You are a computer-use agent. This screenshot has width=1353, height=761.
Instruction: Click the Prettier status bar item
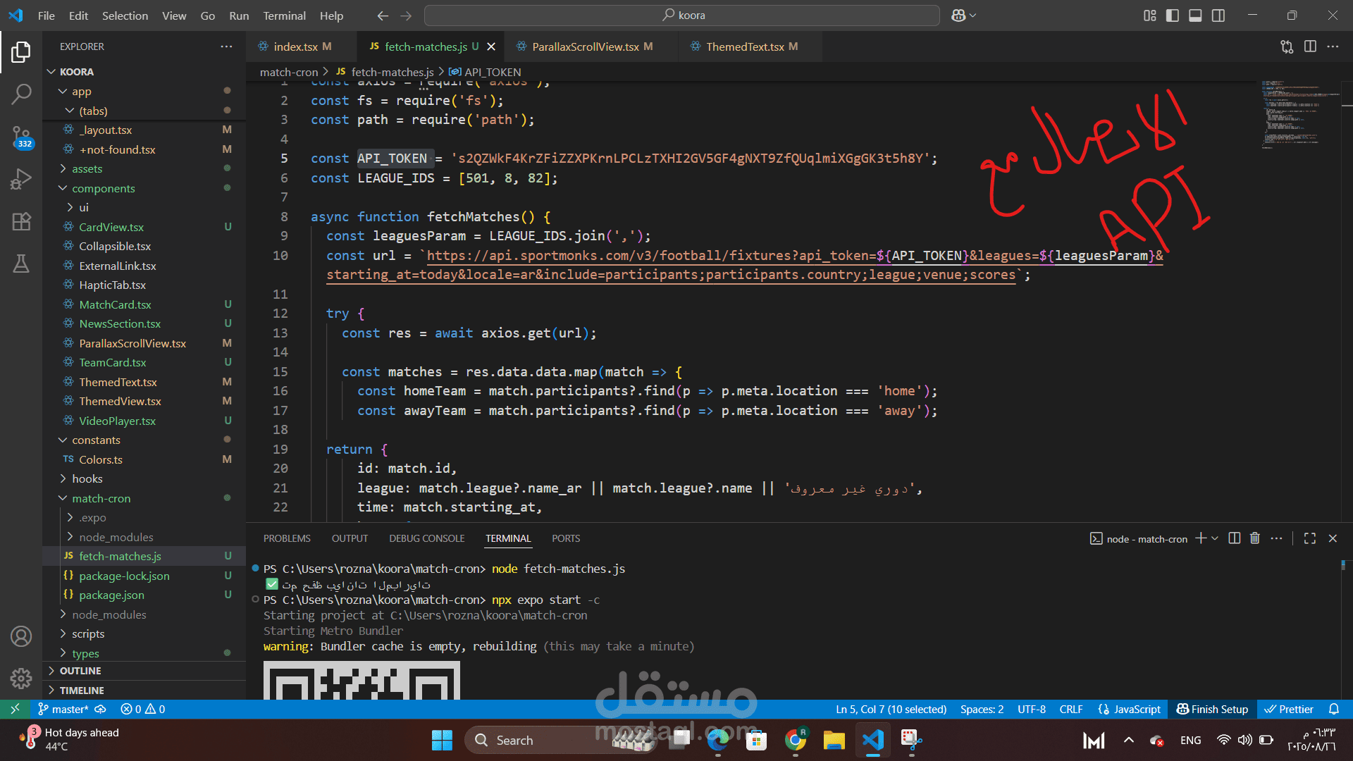tap(1289, 710)
